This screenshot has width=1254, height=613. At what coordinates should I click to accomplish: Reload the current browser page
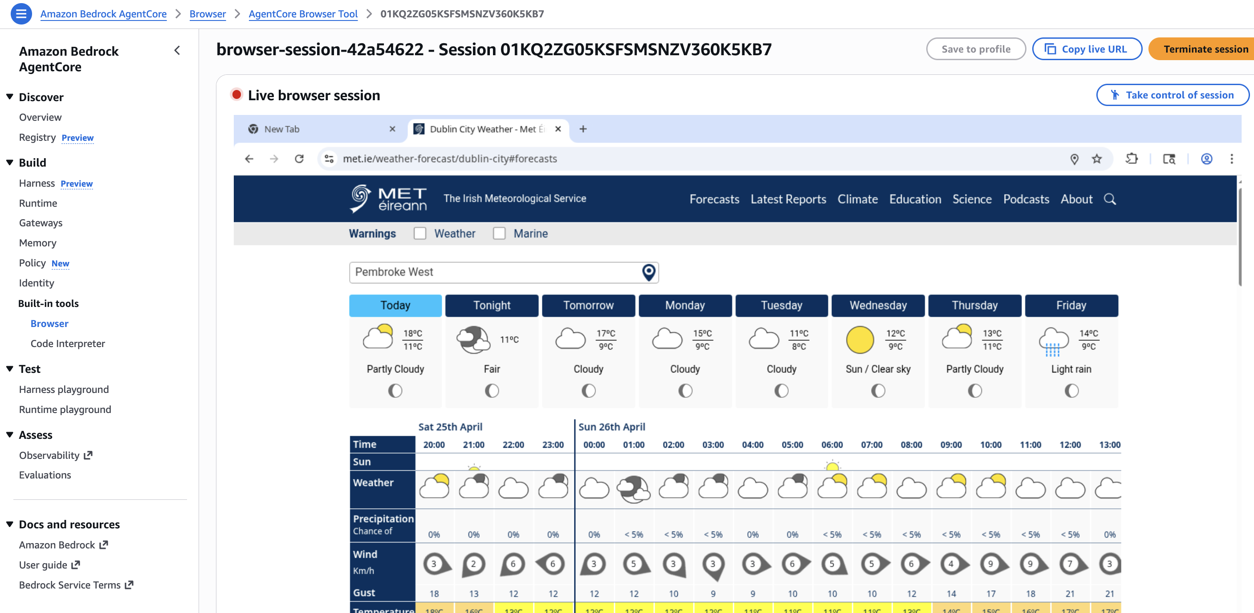coord(299,158)
